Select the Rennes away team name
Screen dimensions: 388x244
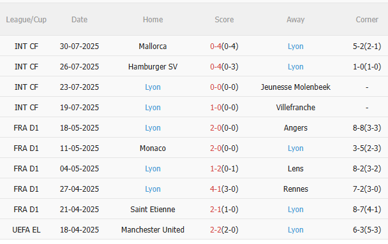pos(295,189)
